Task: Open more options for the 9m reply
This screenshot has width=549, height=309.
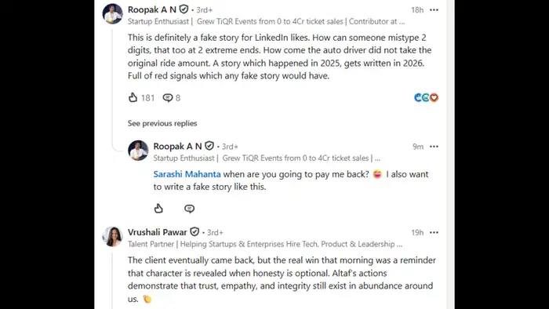Action: (434, 147)
